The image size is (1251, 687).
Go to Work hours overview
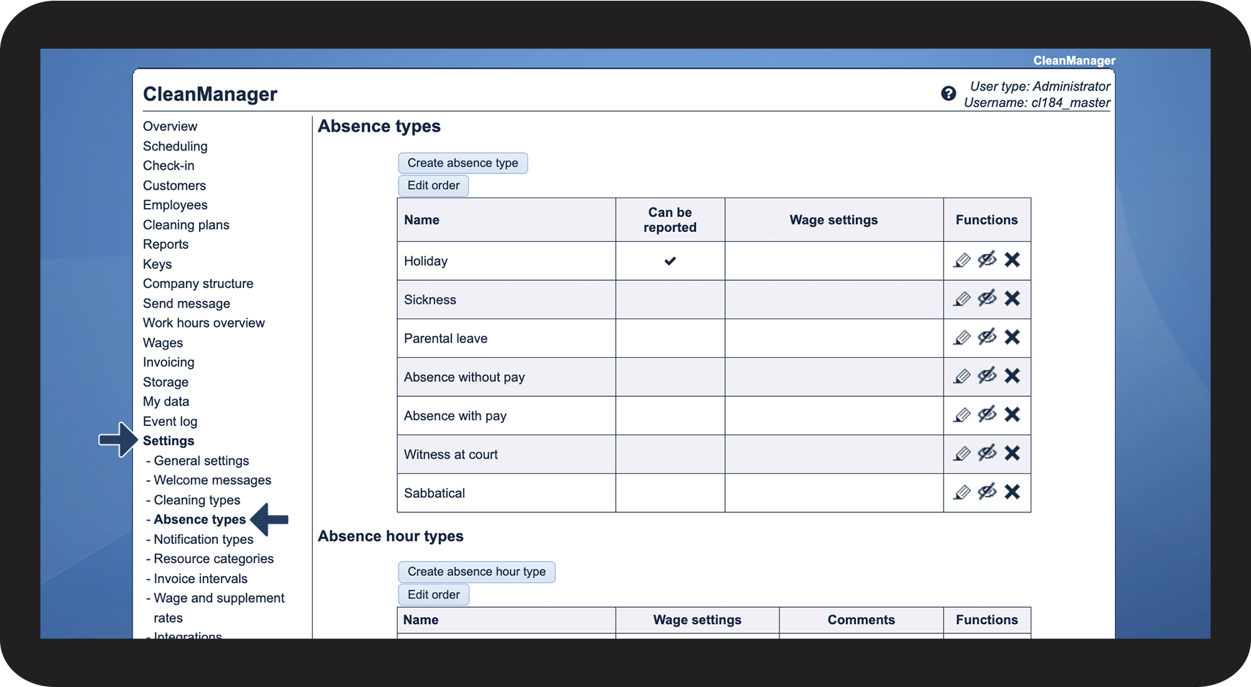203,323
